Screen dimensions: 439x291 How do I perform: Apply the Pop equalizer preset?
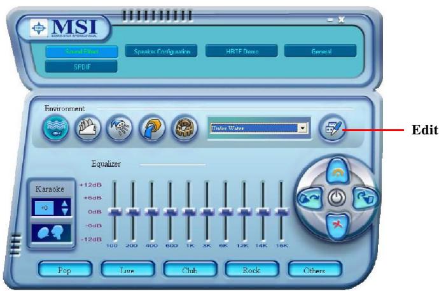tap(65, 270)
